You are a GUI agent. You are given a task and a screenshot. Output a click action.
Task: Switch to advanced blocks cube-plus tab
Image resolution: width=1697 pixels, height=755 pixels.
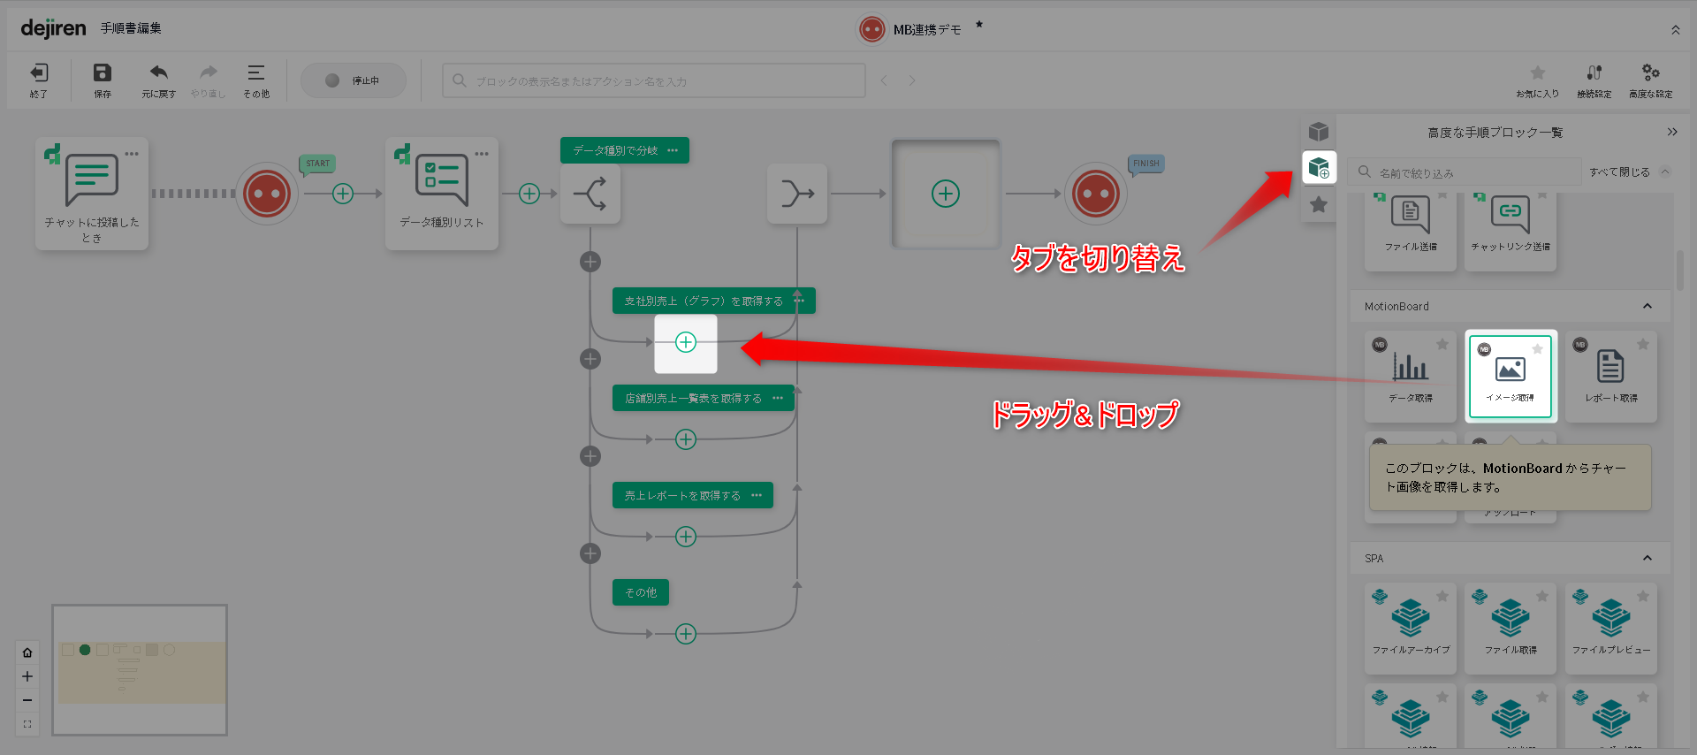(1319, 167)
